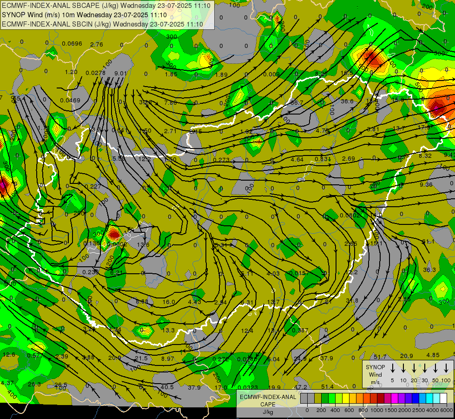Click the map value 13.6
The height and width of the screenshot is (419, 455).
pos(143,244)
